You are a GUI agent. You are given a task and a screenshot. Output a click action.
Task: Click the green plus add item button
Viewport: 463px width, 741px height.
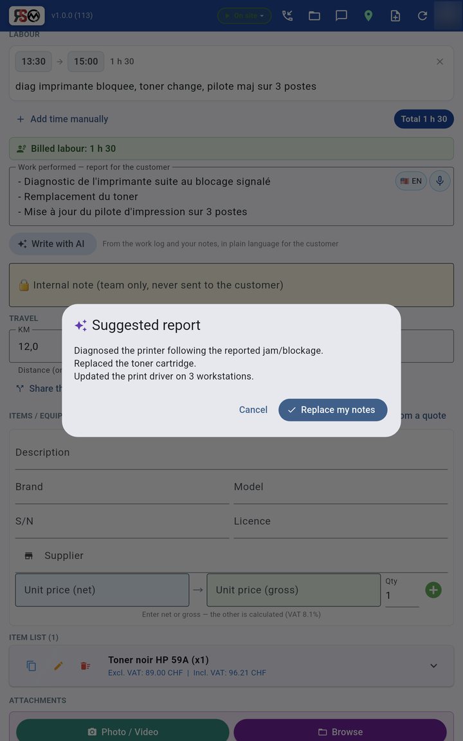click(x=433, y=590)
